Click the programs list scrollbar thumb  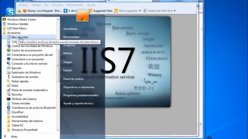pos(58,66)
